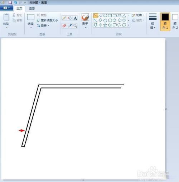This screenshot has width=179, height=182.
Task: Select the Fill with color bucket tool
Action: [70, 18]
